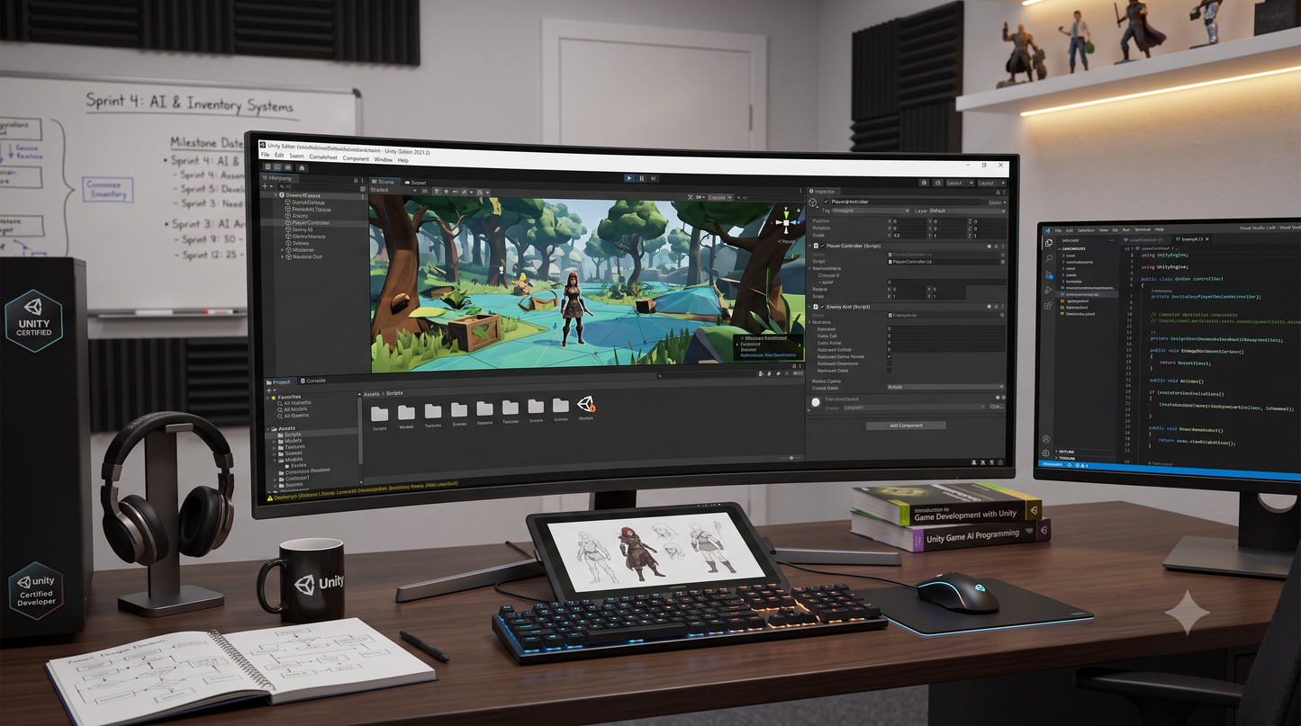Viewport: 1301px width, 726px height.
Task: Advance one frame with the Step button
Action: tap(652, 178)
